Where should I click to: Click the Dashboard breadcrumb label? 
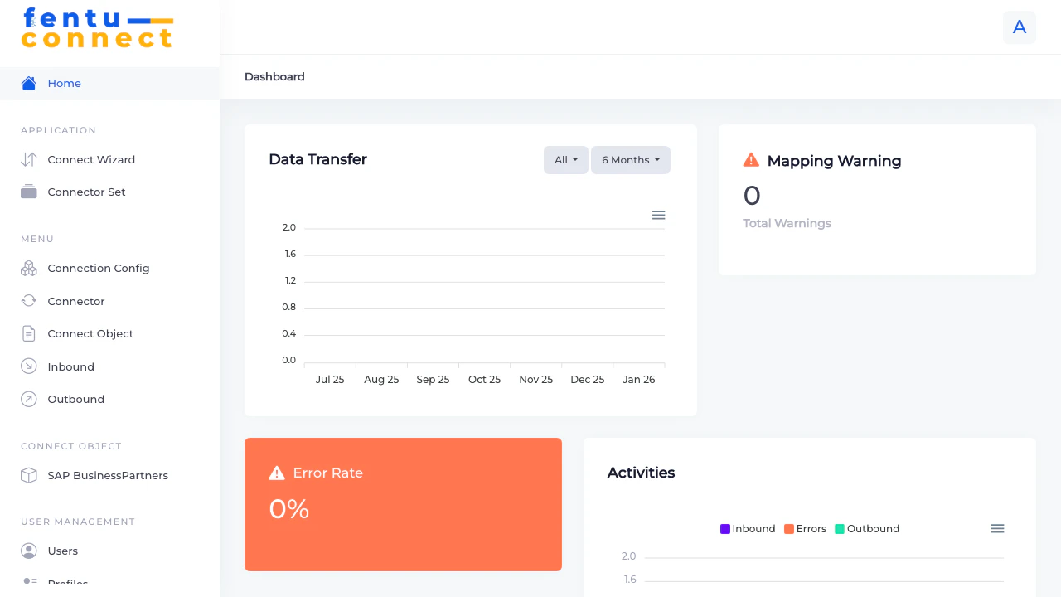[274, 76]
